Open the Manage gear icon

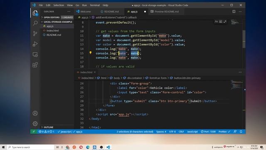pos(35,124)
